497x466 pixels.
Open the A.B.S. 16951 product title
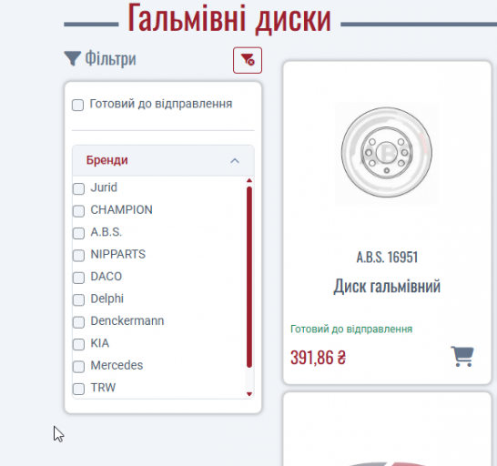tap(387, 257)
